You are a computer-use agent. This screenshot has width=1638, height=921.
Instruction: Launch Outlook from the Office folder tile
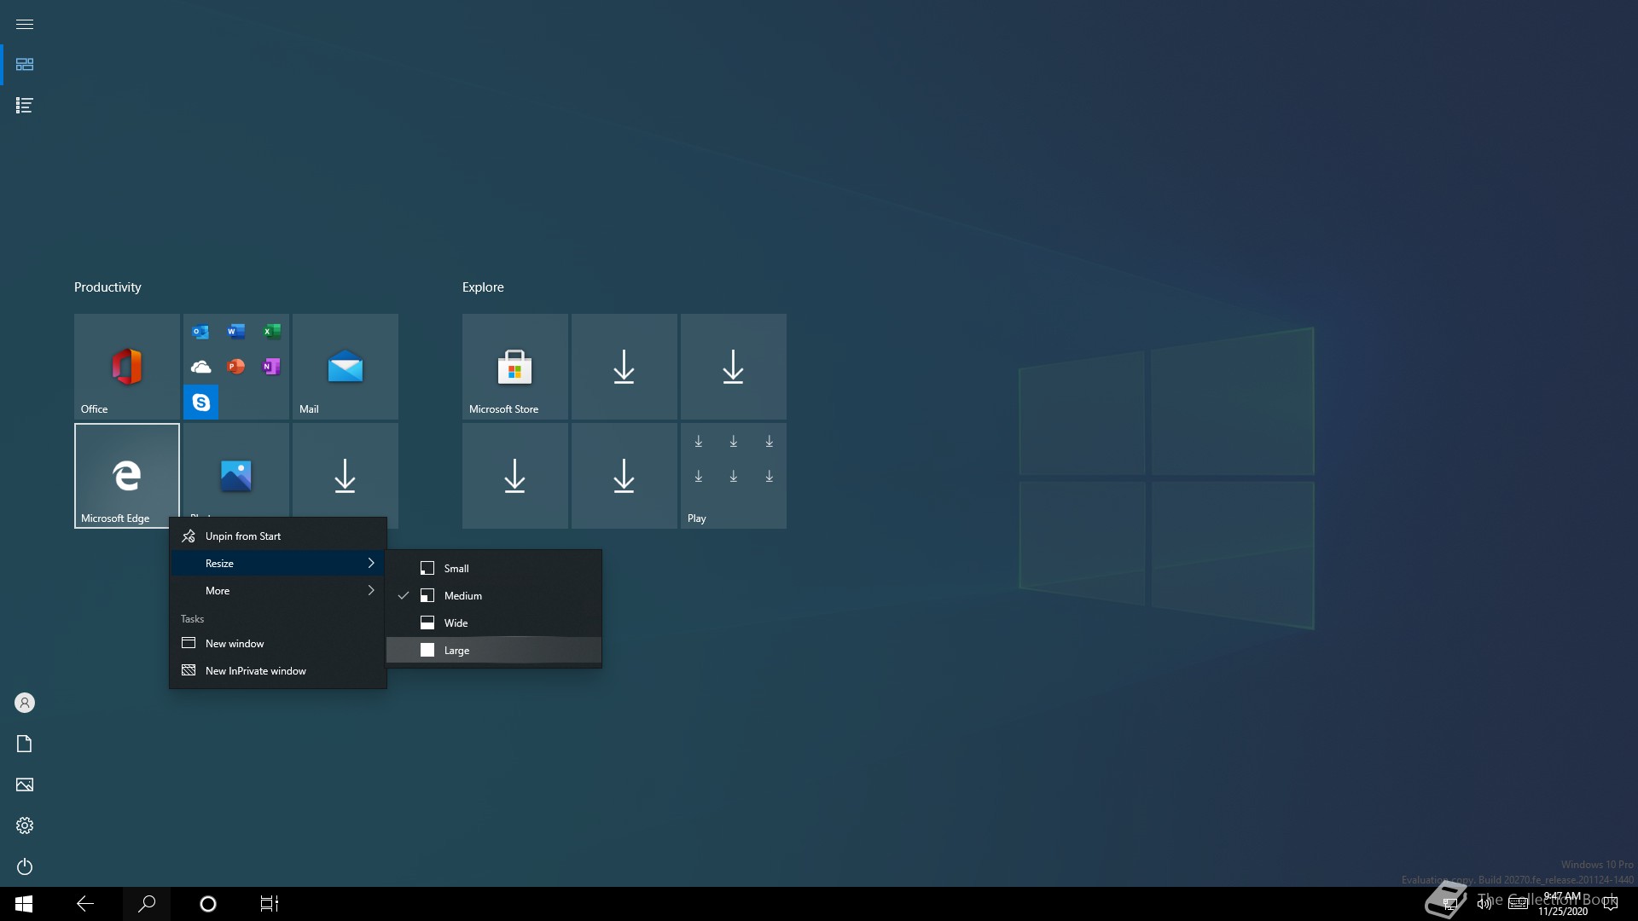200,331
